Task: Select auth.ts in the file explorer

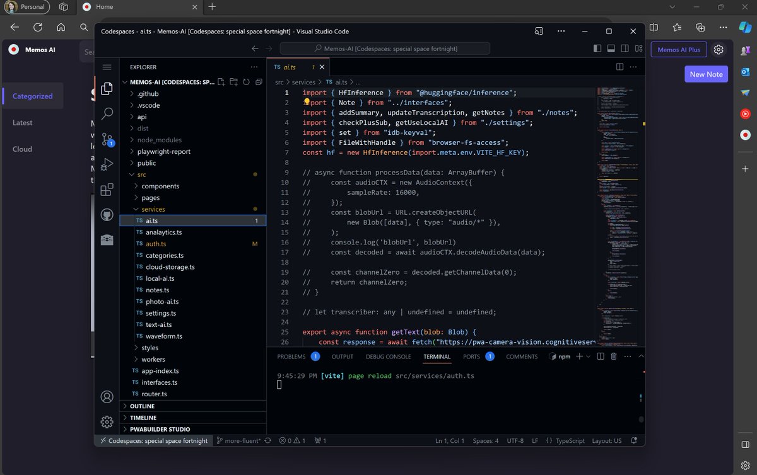Action: click(x=155, y=244)
